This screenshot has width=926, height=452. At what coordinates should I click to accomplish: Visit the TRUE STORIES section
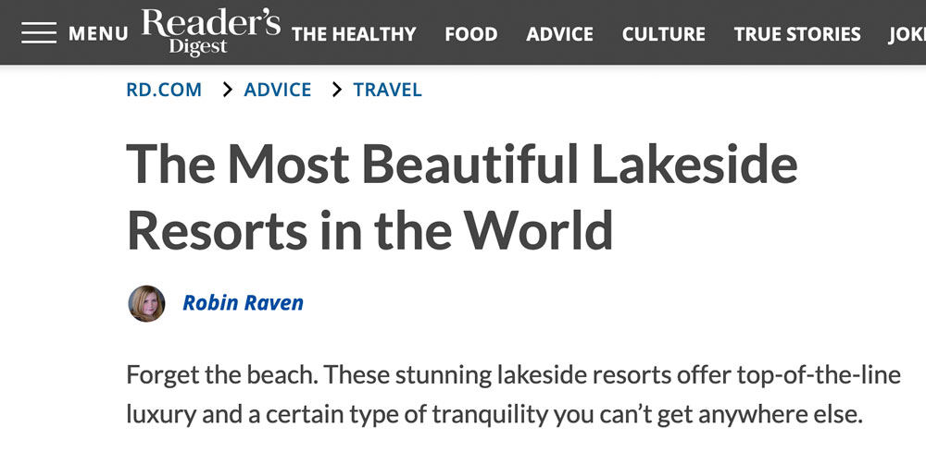797,34
